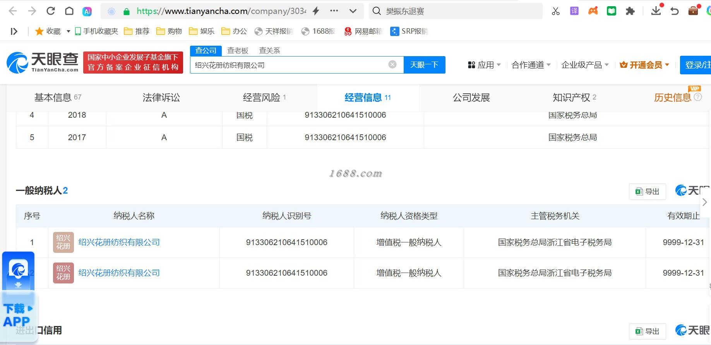Screen dimensions: 711x345
Task: Click row 2 绍兴花册 company logo thumbnail
Action: 63,273
